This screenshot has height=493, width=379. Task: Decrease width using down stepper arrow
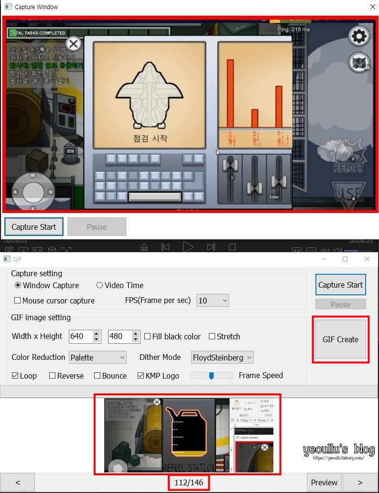point(97,339)
